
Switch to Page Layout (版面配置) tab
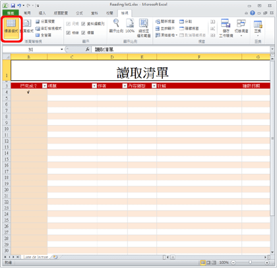click(x=61, y=13)
